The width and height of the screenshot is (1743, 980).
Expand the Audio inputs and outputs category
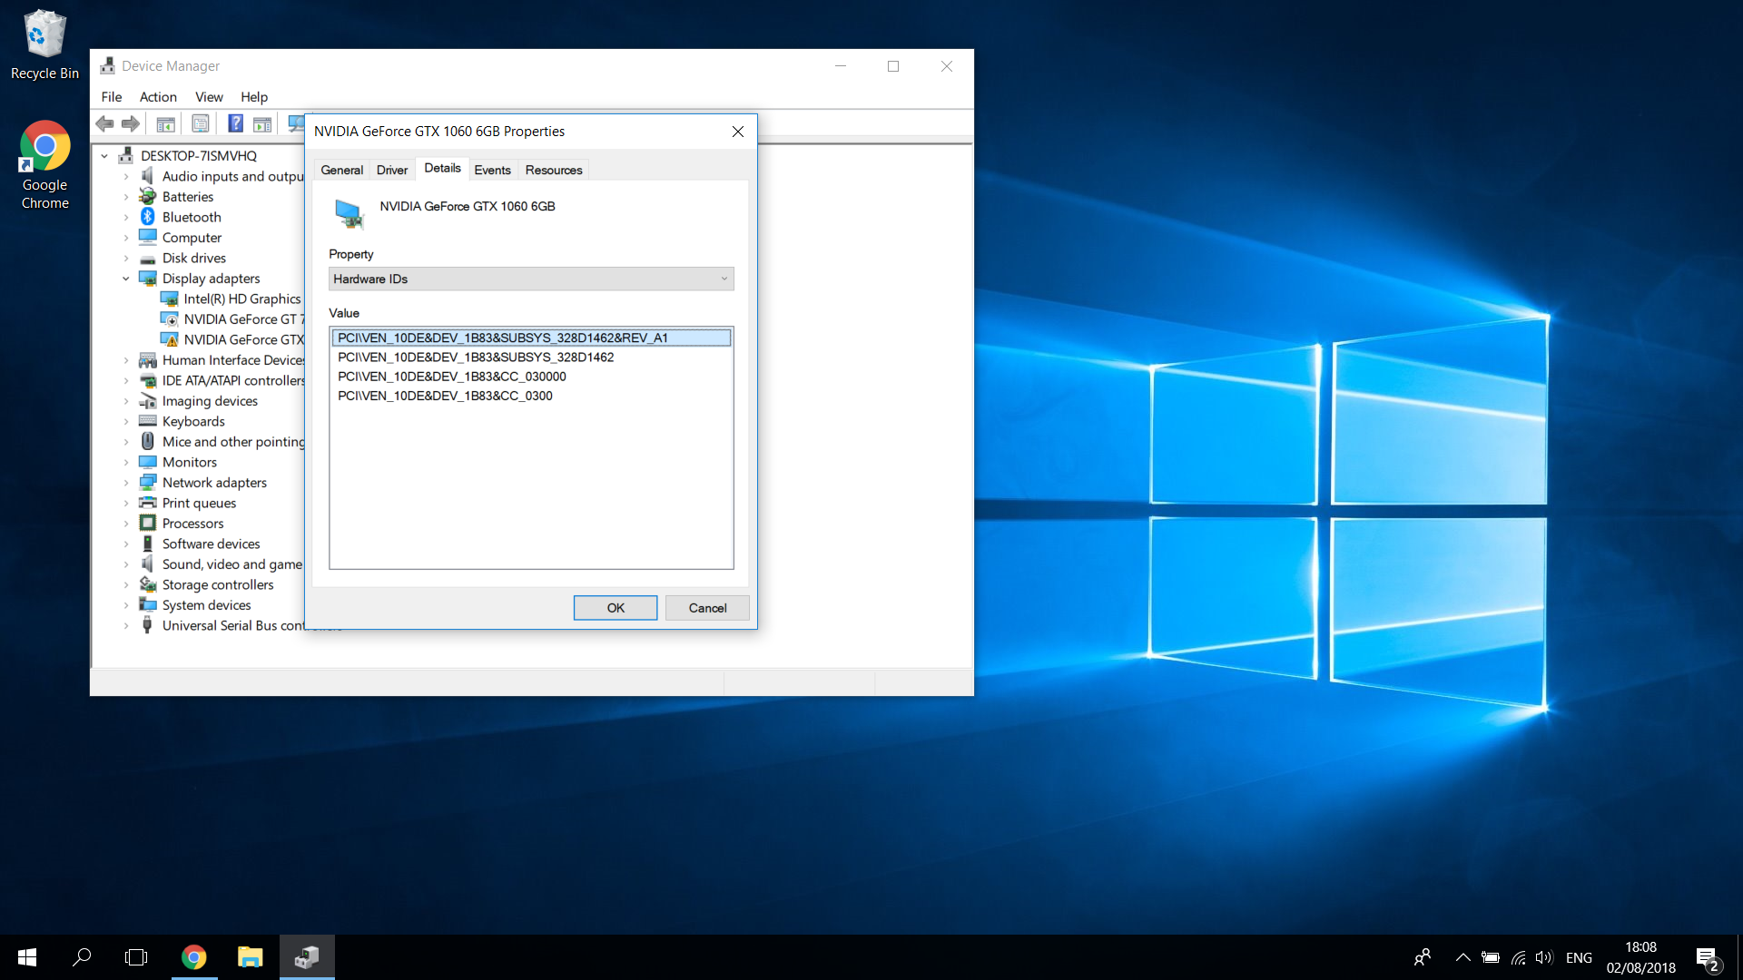point(126,176)
